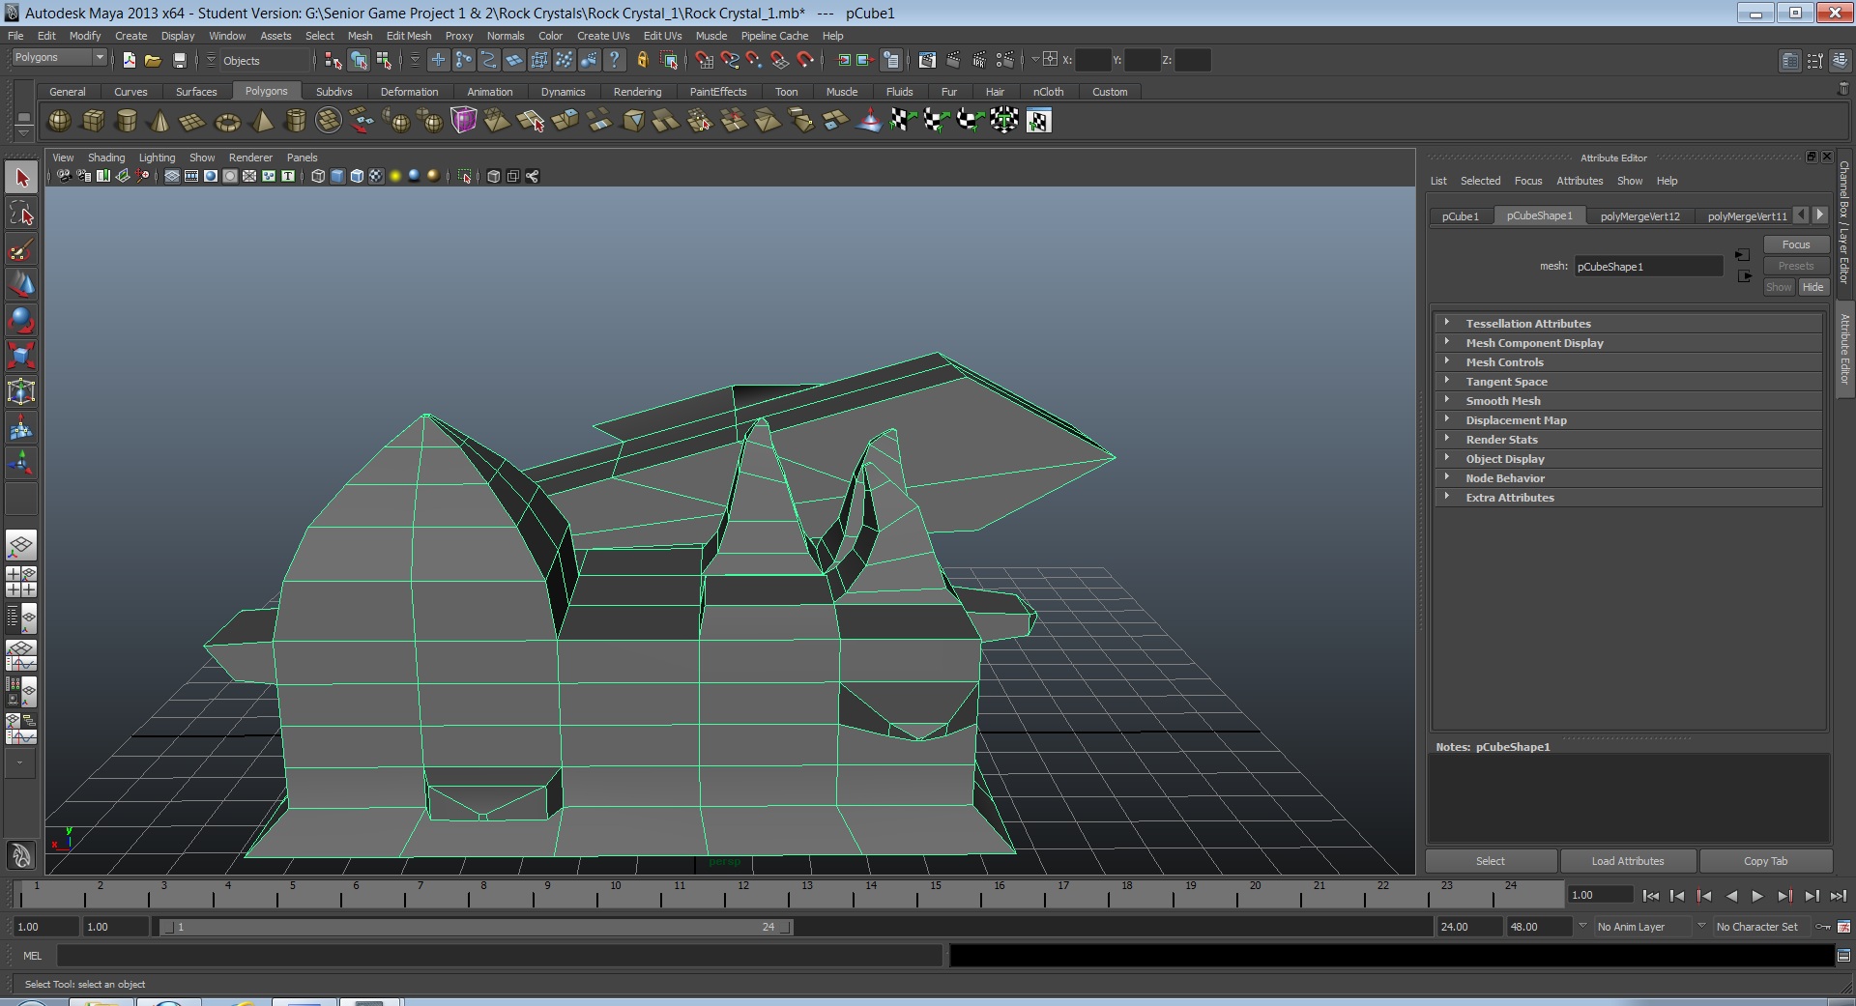Image resolution: width=1856 pixels, height=1006 pixels.
Task: Expand the Render Stats section
Action: pos(1500,440)
